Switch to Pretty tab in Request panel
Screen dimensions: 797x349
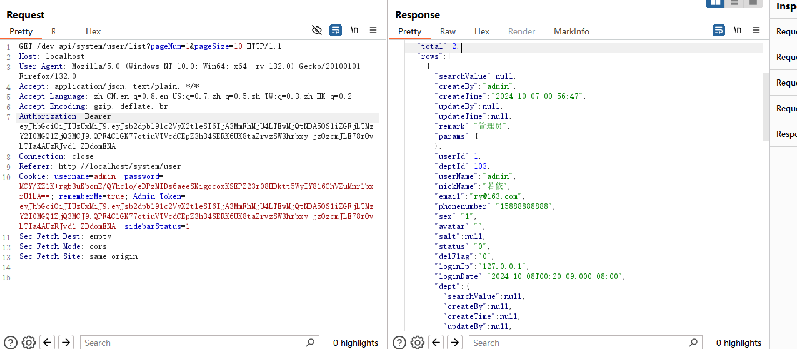(21, 31)
